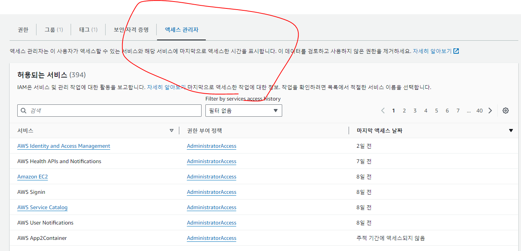The image size is (521, 251).
Task: Open the table settings gear icon
Action: click(x=506, y=111)
